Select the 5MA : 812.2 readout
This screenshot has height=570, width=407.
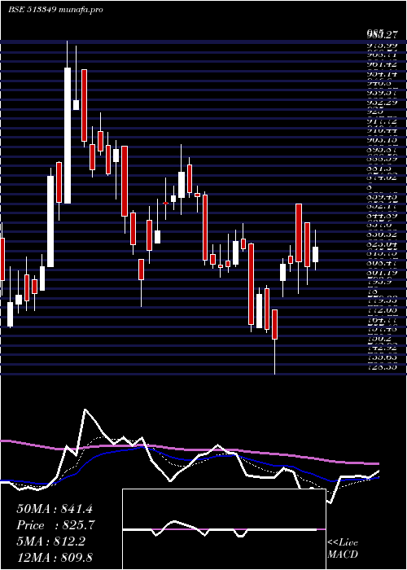pyautogui.click(x=50, y=541)
